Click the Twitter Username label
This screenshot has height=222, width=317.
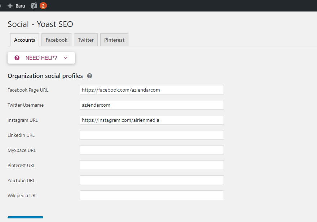pyautogui.click(x=26, y=105)
